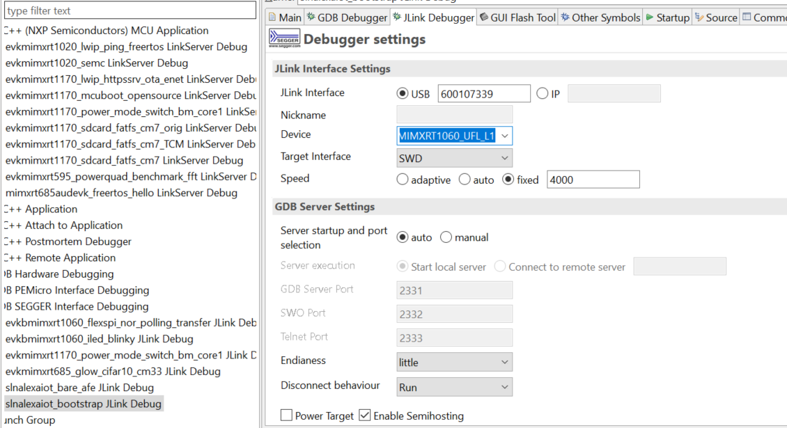
Task: Expand the Endianess dropdown
Action: click(x=454, y=362)
